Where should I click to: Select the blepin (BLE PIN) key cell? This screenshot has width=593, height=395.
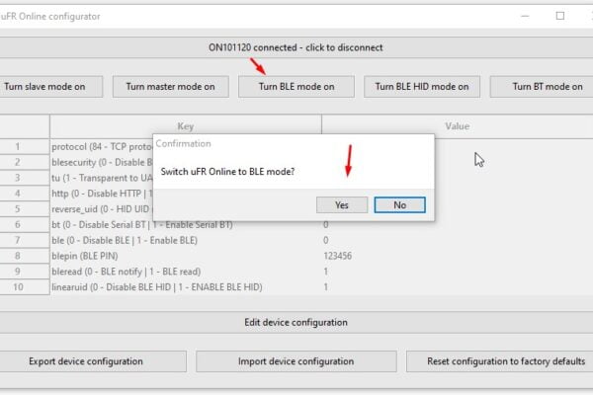tap(186, 256)
